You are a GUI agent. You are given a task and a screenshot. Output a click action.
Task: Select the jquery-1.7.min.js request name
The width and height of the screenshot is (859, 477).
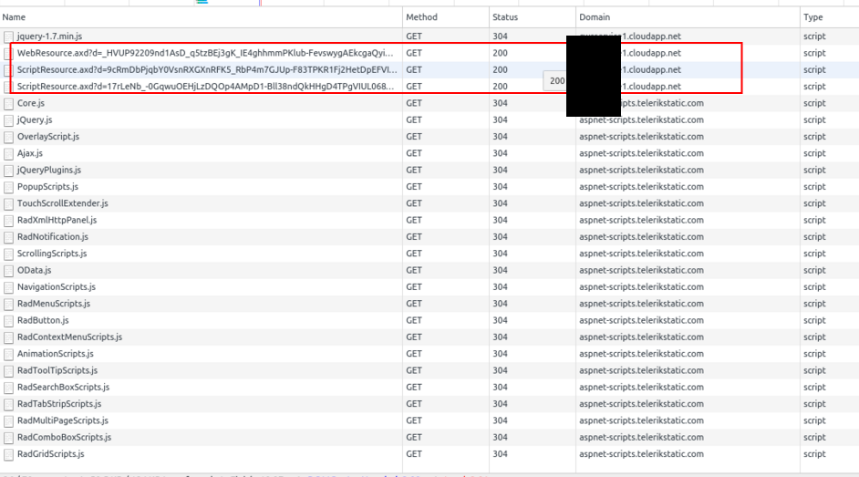(x=49, y=36)
